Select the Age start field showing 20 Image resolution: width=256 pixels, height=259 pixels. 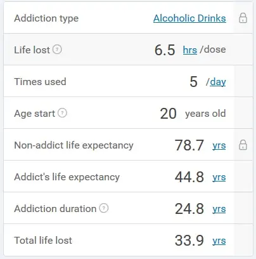coord(168,114)
